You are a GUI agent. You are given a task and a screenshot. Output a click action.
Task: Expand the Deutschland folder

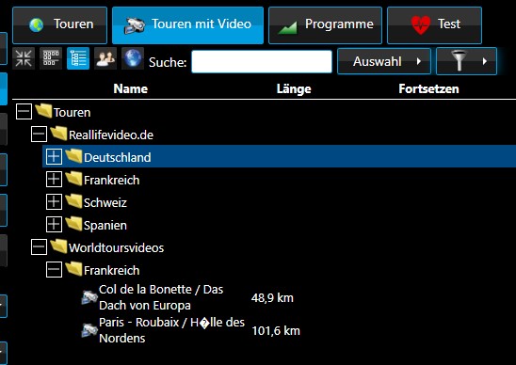click(54, 156)
